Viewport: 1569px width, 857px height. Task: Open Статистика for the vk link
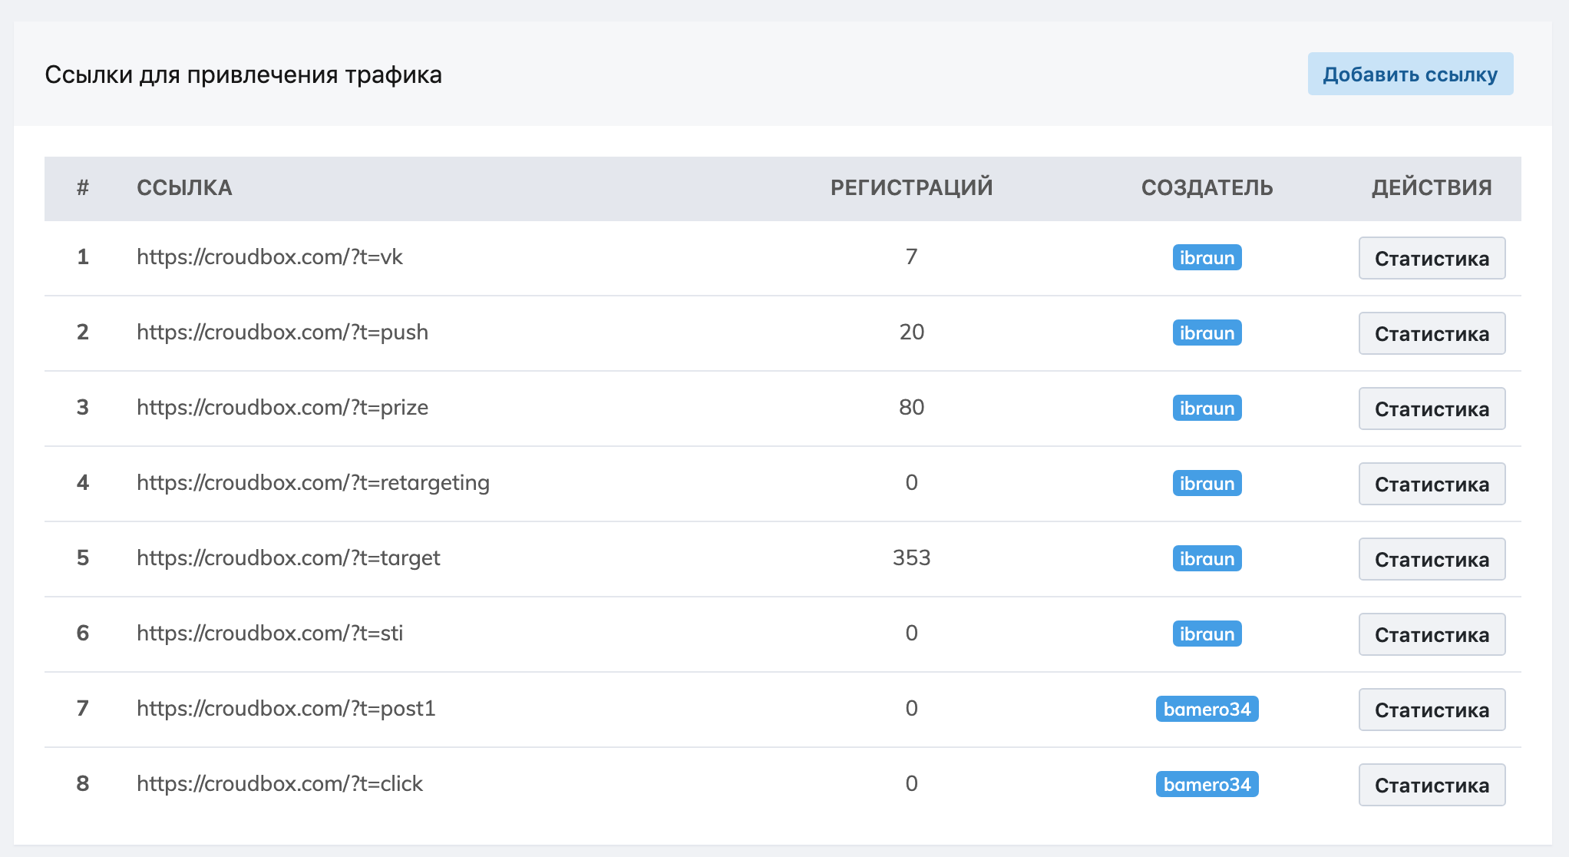coord(1432,258)
